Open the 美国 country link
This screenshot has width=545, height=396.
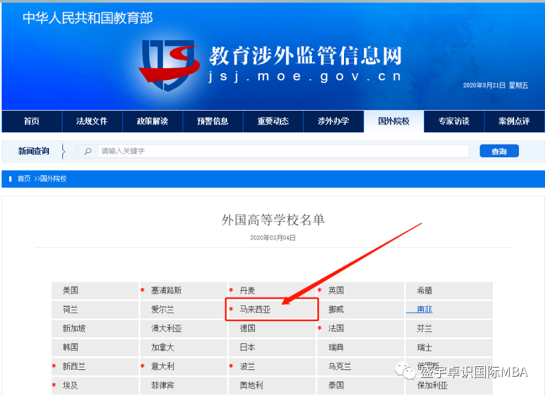point(70,290)
